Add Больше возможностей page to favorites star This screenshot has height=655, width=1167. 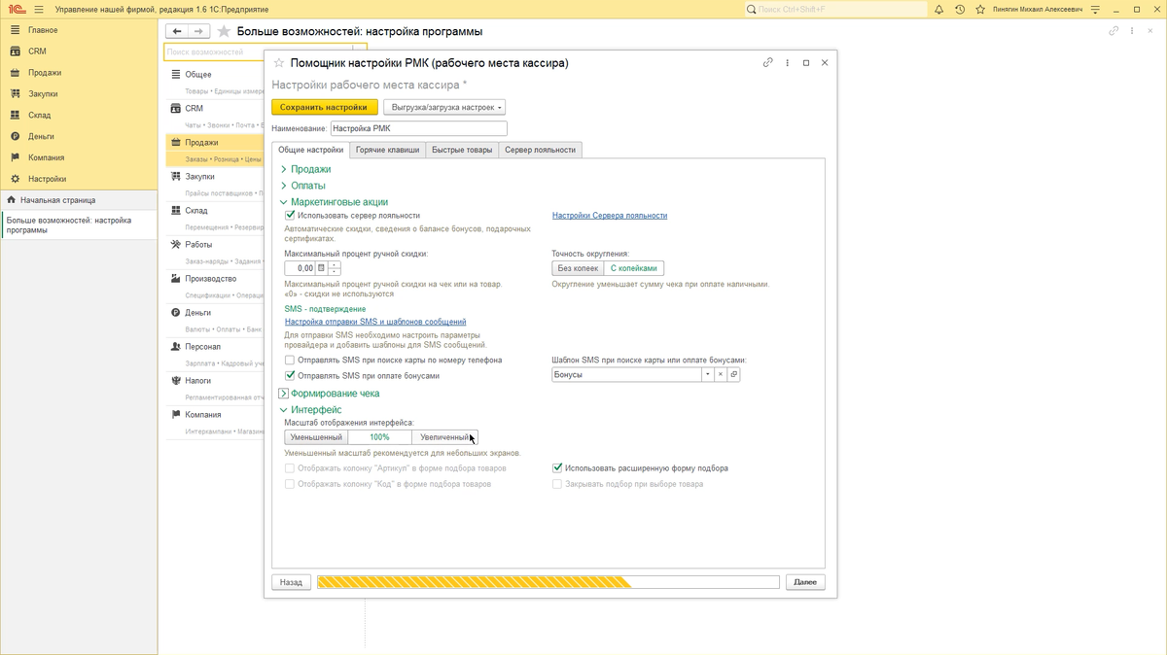[x=225, y=31]
